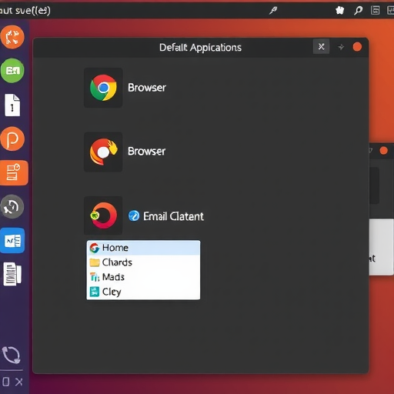This screenshot has height=394, width=394.
Task: Click the Chrome icon beside first Browser
Action: [x=103, y=88]
